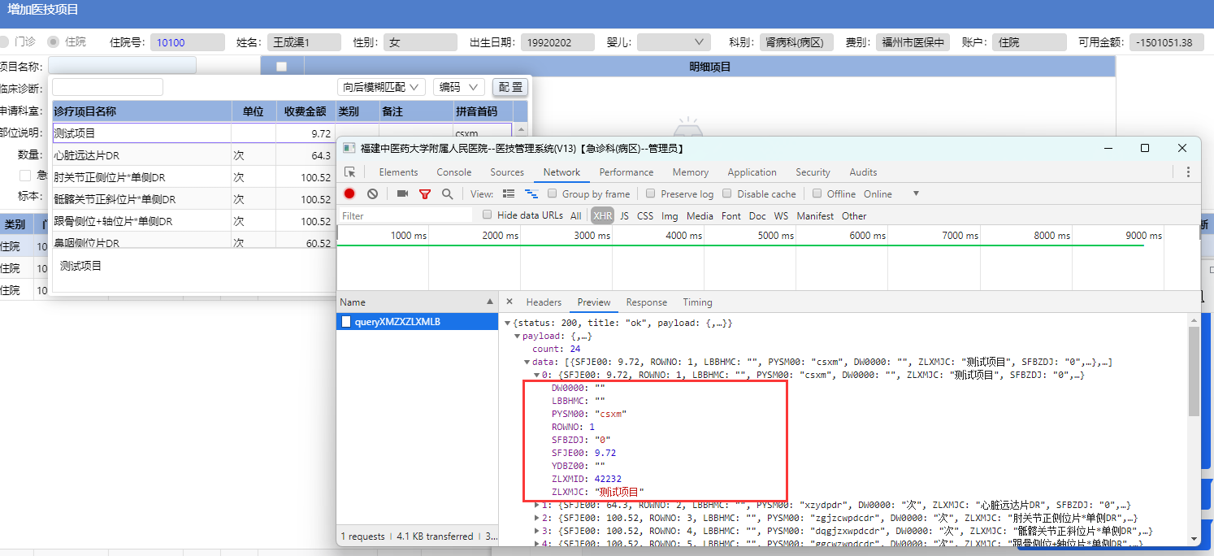Viewport: 1214px width, 556px height.
Task: Filter requests by WS type
Action: point(781,215)
